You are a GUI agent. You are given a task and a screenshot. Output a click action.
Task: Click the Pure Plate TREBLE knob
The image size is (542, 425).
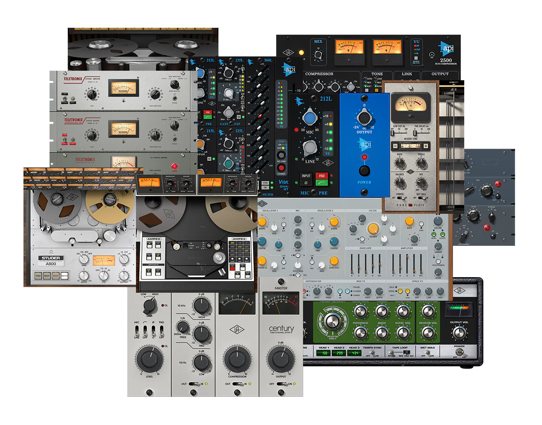coord(421,163)
